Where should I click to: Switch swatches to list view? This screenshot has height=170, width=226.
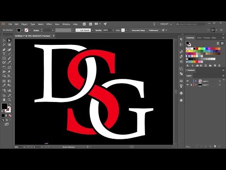coord(218,43)
